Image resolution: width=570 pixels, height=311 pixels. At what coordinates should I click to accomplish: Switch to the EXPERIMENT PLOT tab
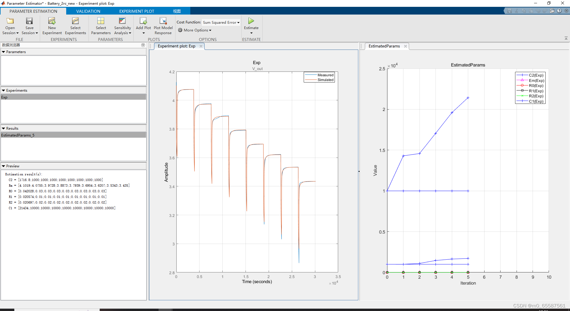click(x=137, y=11)
